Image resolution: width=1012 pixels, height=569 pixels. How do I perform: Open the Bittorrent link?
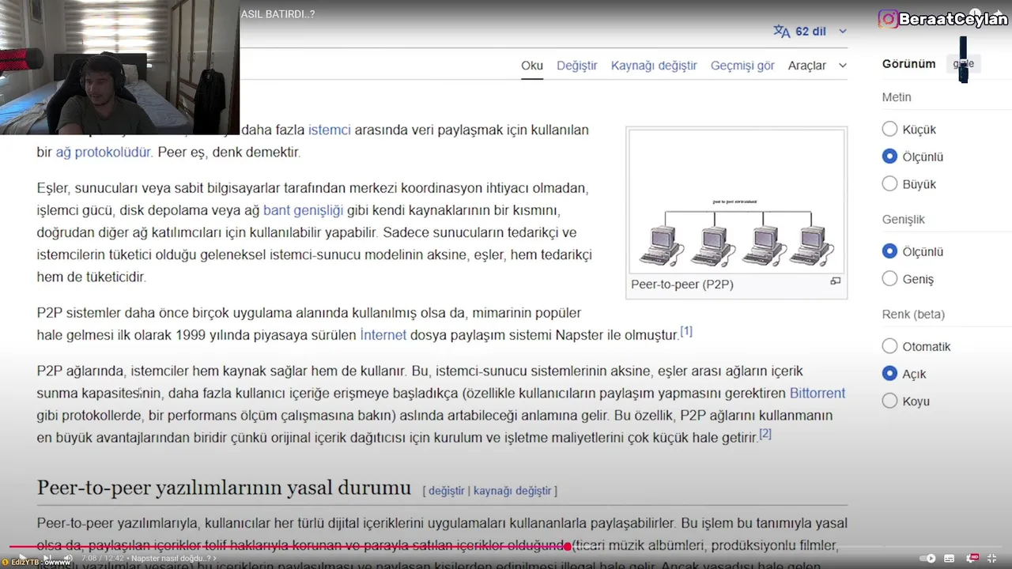(x=818, y=393)
